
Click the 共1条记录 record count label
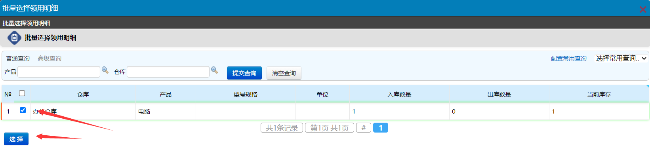click(282, 128)
